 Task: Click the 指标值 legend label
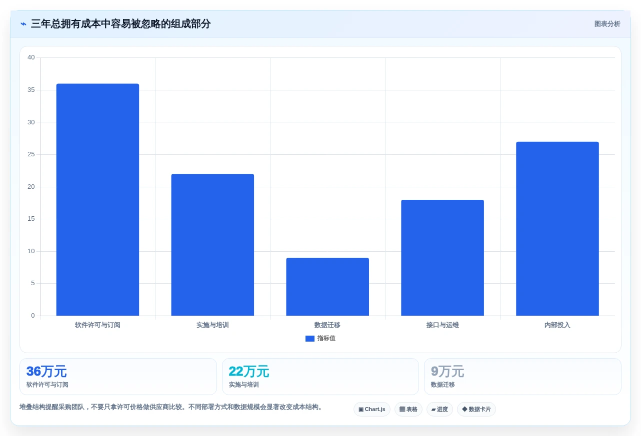[326, 339]
